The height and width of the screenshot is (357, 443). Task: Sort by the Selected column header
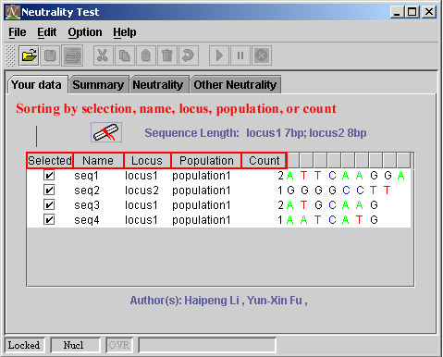point(50,161)
